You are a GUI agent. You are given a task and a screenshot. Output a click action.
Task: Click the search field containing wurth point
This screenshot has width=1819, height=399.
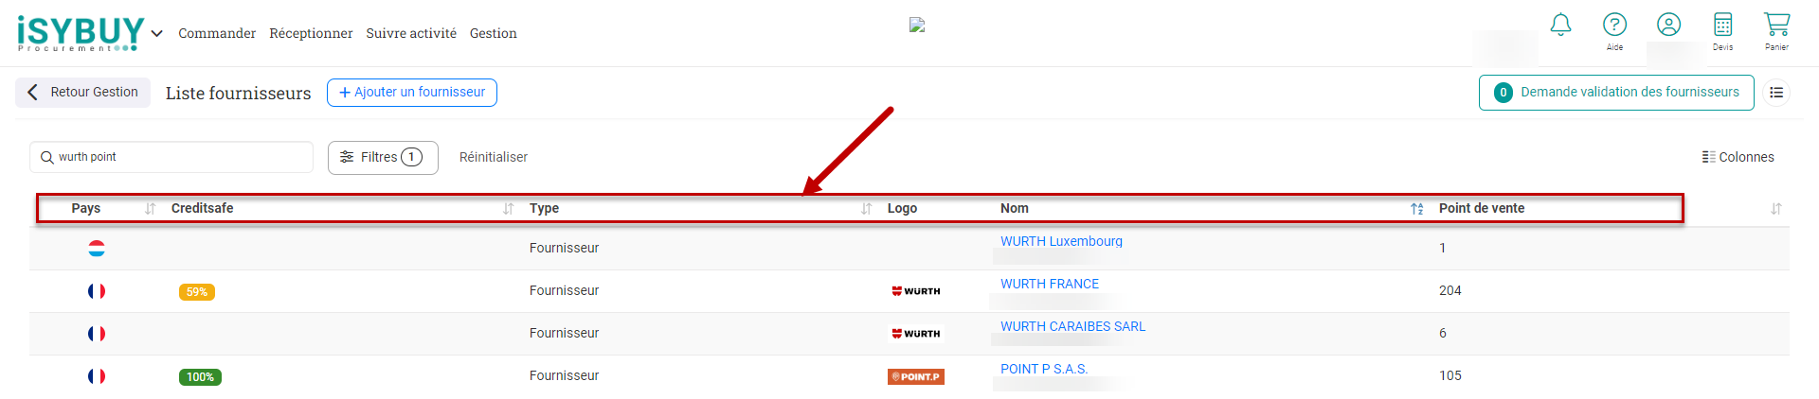pyautogui.click(x=171, y=157)
